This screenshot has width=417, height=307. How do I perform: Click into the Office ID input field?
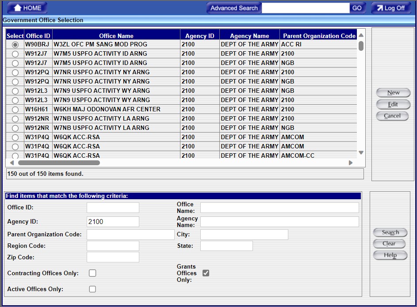tap(113, 208)
